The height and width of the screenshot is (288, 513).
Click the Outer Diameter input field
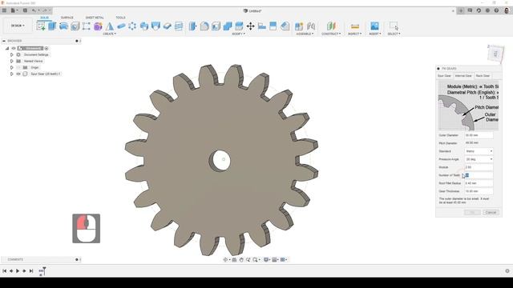479,135
